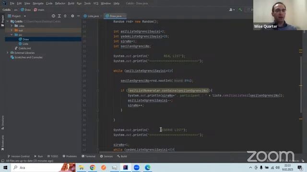Click the collapse all icon in Project panel
Viewport: 307px width, 172px height.
coord(65,16)
